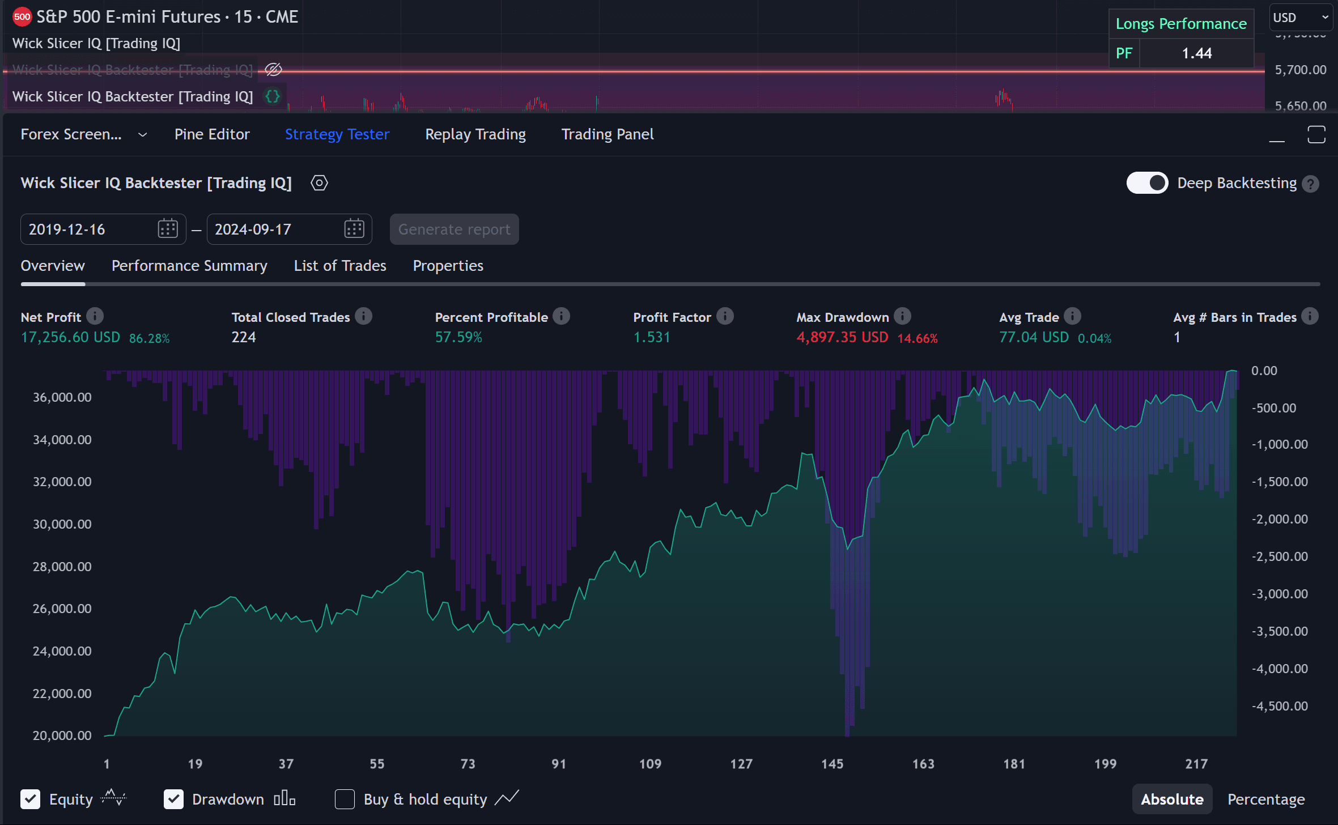Click the active Wick Slicer IQ Backtester legend label

tap(133, 96)
